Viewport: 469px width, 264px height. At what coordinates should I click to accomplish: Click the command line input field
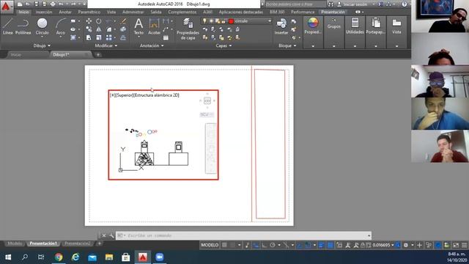coord(243,235)
